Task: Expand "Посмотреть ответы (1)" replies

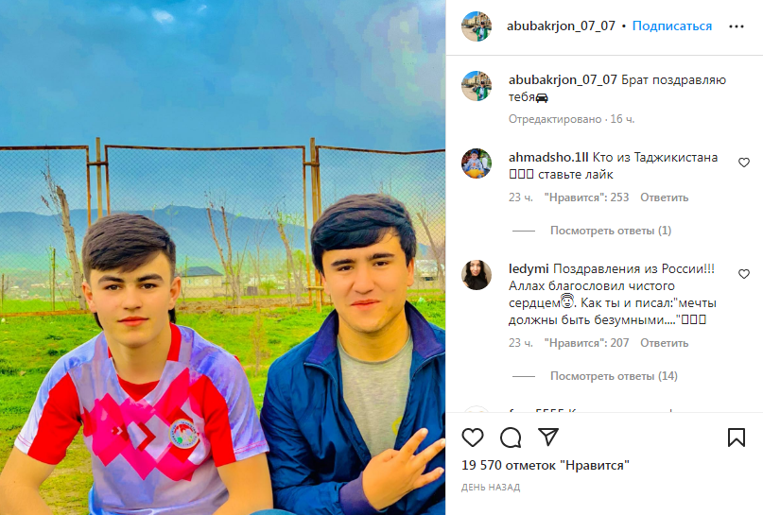Action: [x=611, y=231]
